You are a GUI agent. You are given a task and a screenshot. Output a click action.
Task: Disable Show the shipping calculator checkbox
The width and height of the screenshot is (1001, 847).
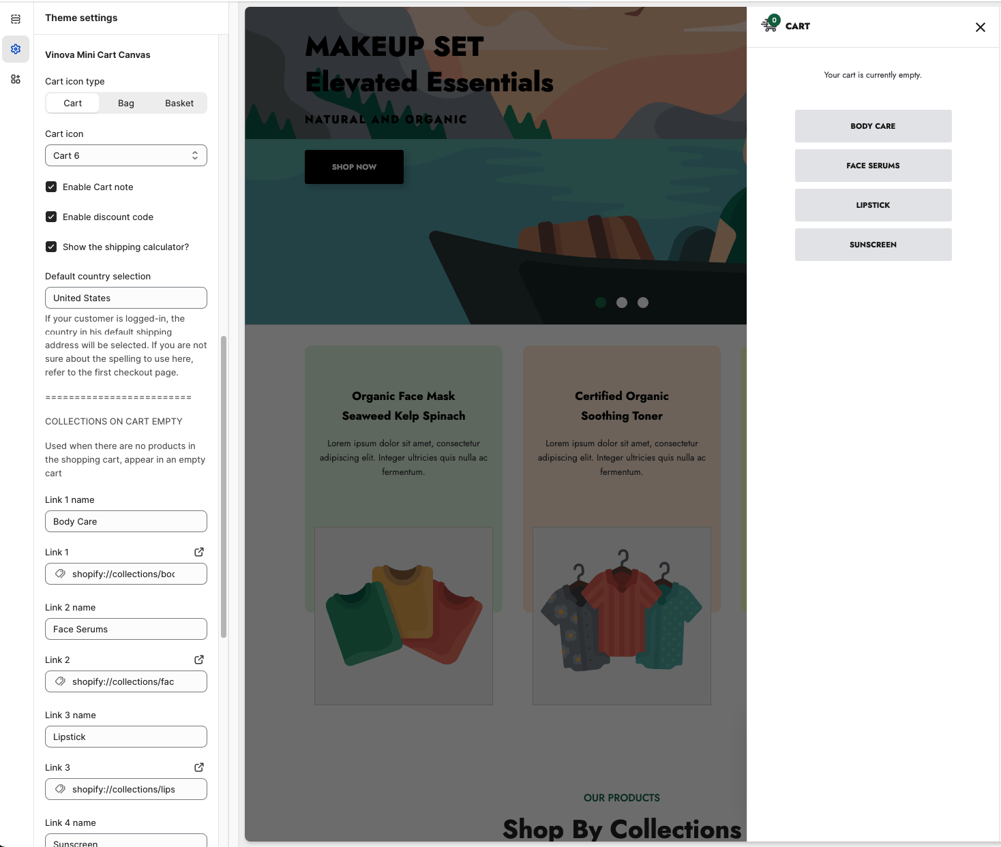click(x=51, y=247)
